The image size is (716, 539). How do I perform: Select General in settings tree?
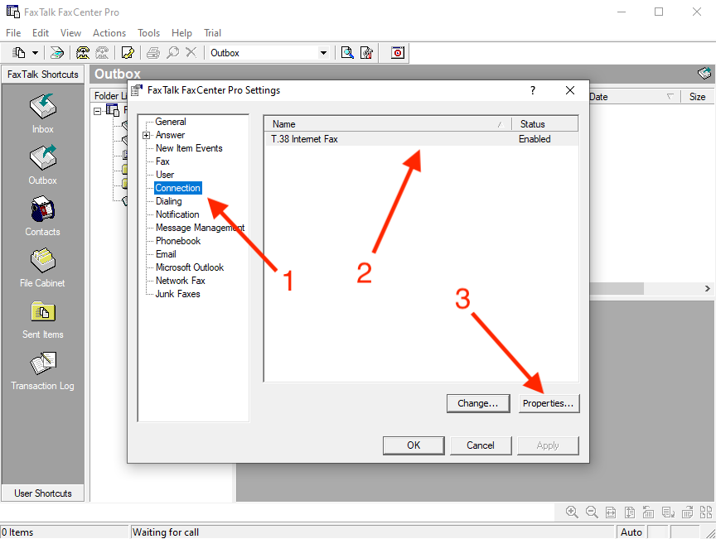(171, 122)
